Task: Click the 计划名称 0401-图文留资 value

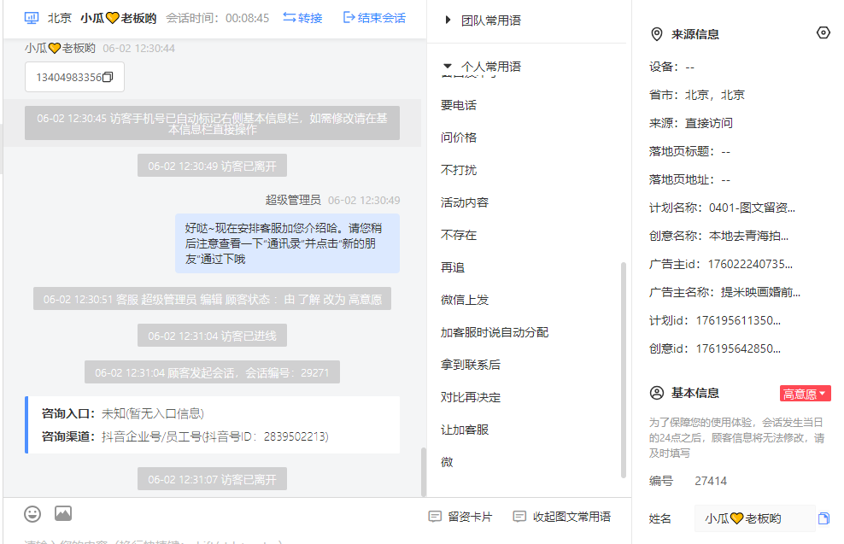Action: [x=752, y=208]
